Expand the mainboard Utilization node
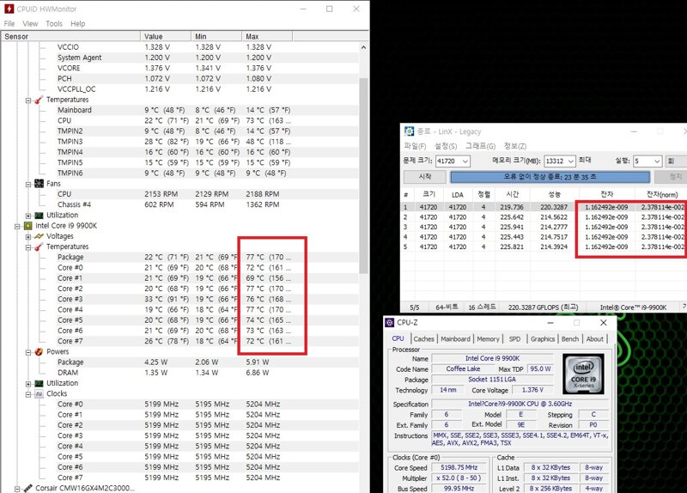This screenshot has height=493, width=687. 28,216
